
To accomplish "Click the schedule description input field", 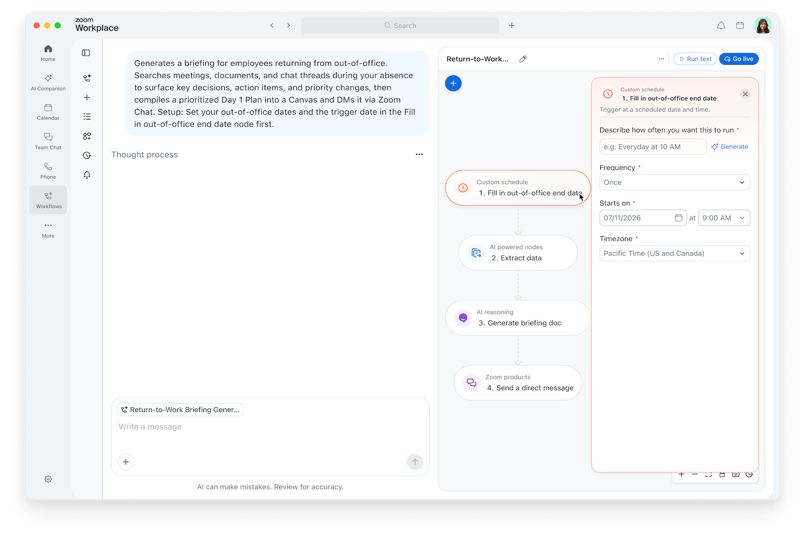I will point(653,147).
